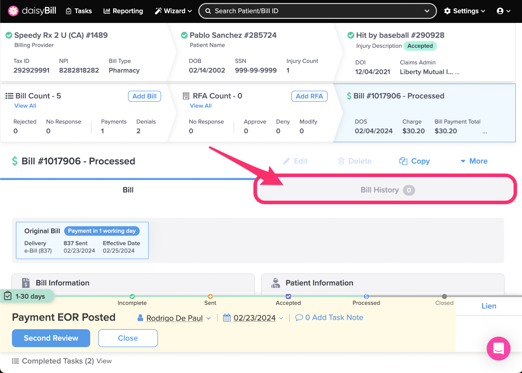Screen dimensions: 522x373
Task: Click the Search Patient/Bill ID field
Action: tap(313, 11)
